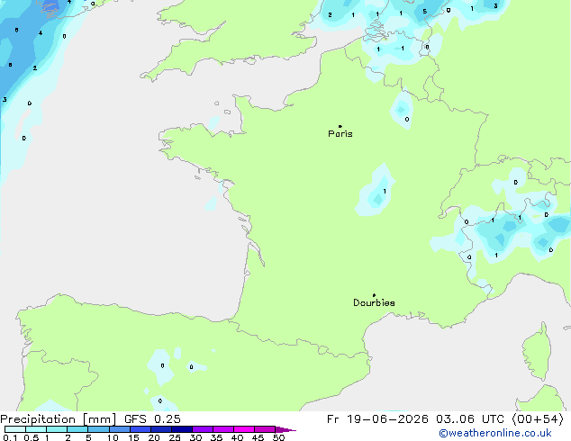Click the 40–45 mm legend color swatch

pyautogui.click(x=244, y=429)
